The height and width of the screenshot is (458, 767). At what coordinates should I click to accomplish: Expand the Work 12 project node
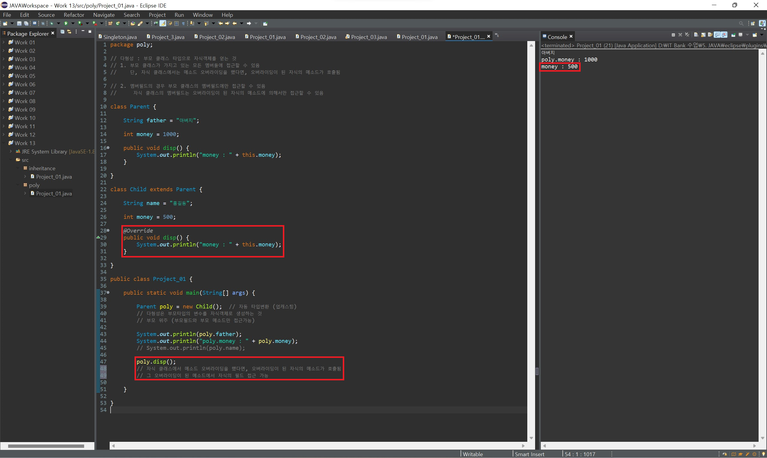pos(3,135)
